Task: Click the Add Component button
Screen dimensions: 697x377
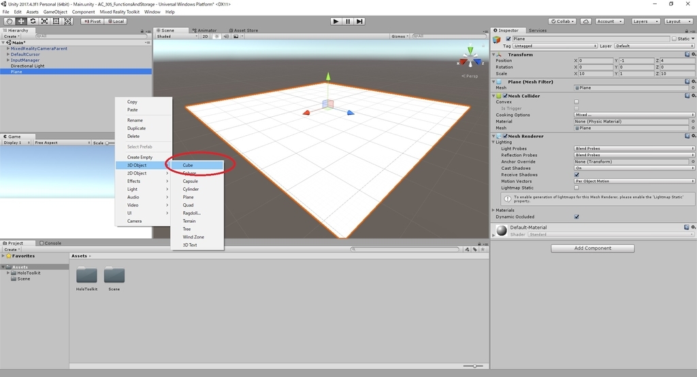Action: click(593, 249)
